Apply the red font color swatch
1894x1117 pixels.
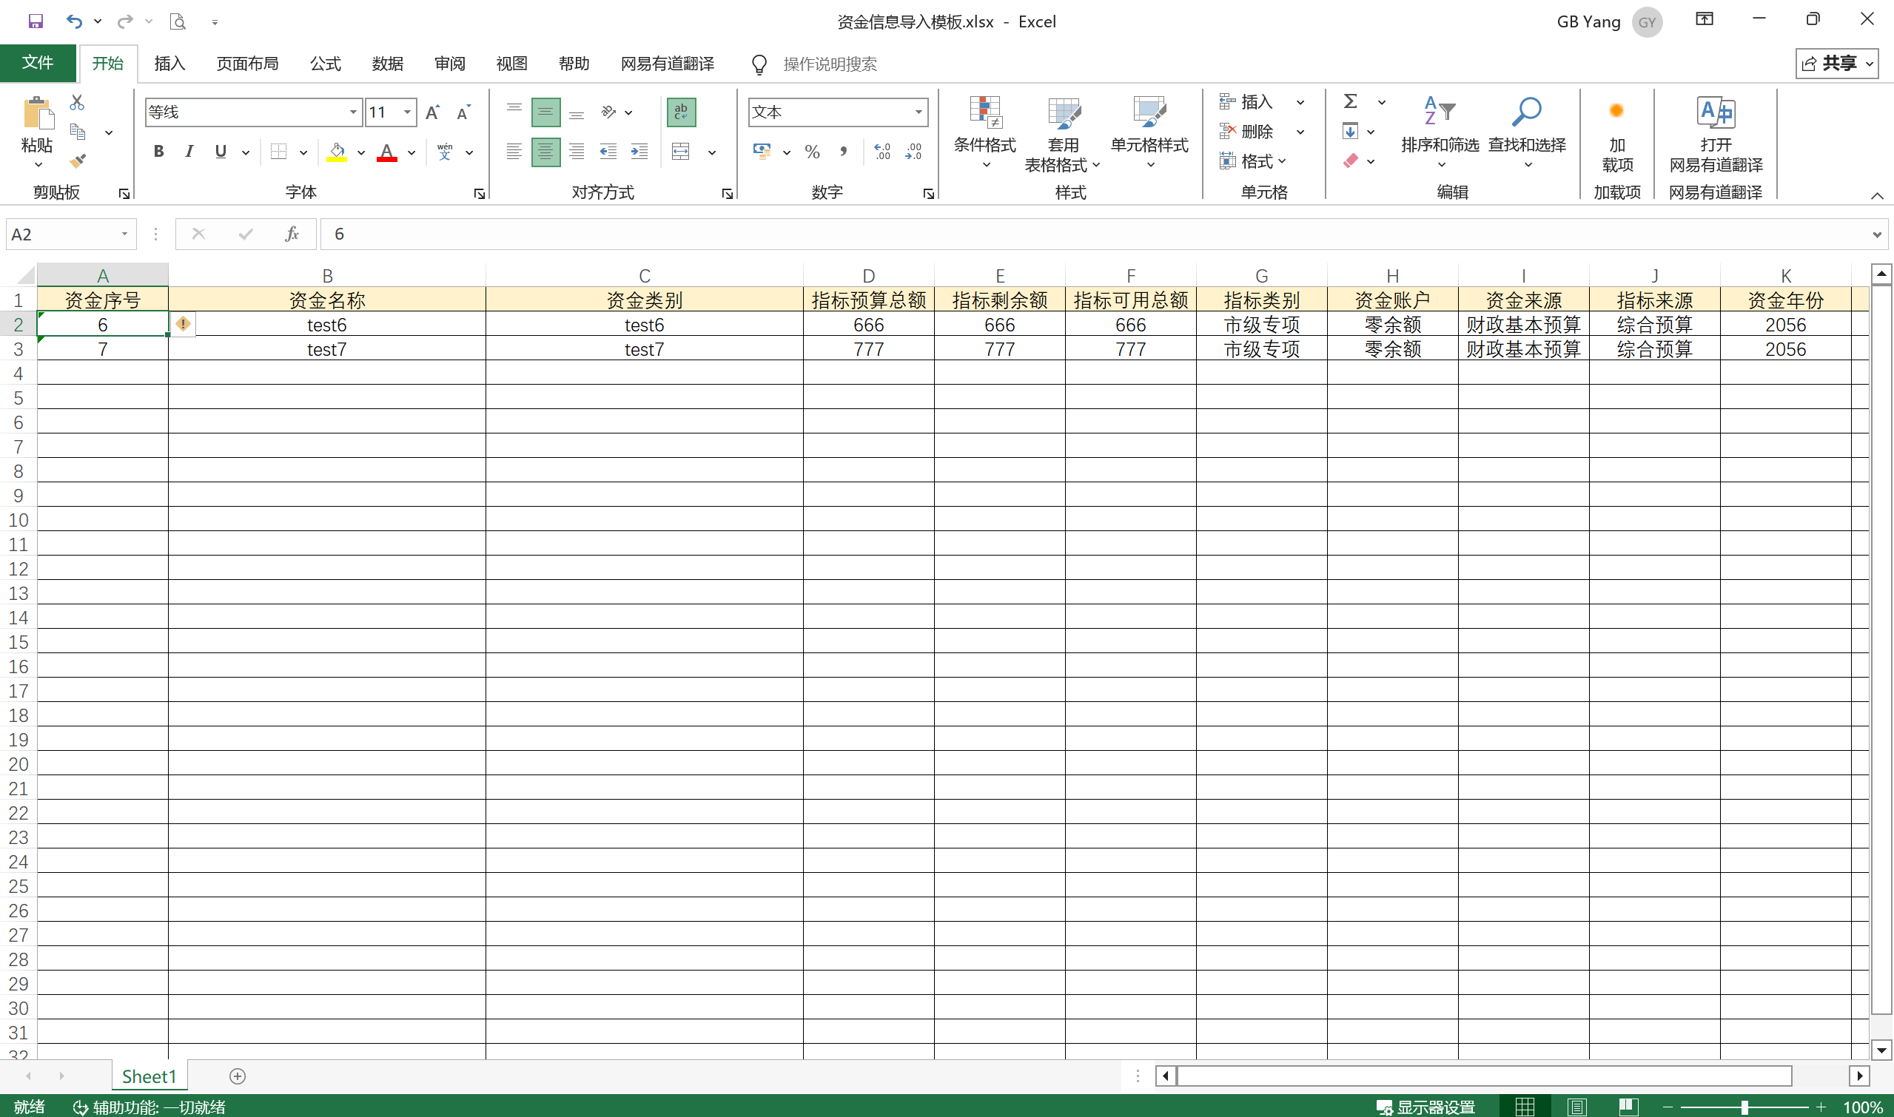click(387, 152)
